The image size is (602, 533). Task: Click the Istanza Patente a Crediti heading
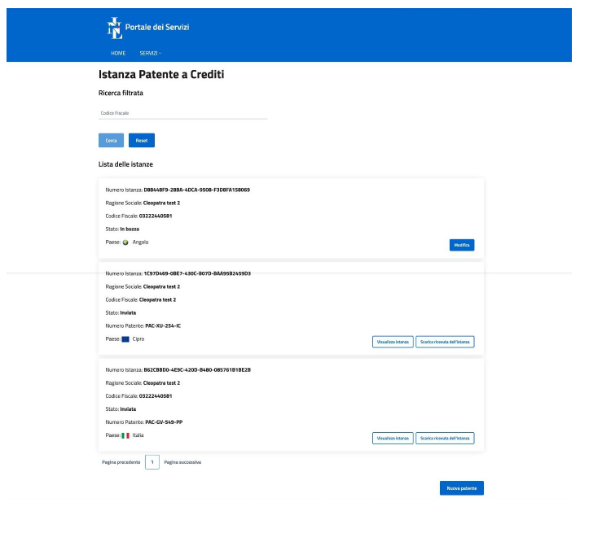(x=161, y=74)
